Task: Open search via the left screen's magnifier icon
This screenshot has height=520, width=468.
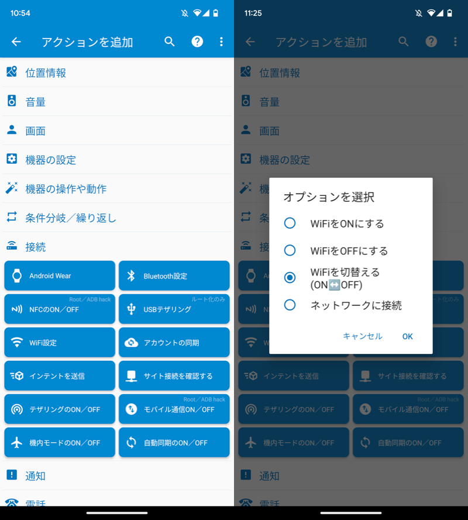Action: point(170,42)
